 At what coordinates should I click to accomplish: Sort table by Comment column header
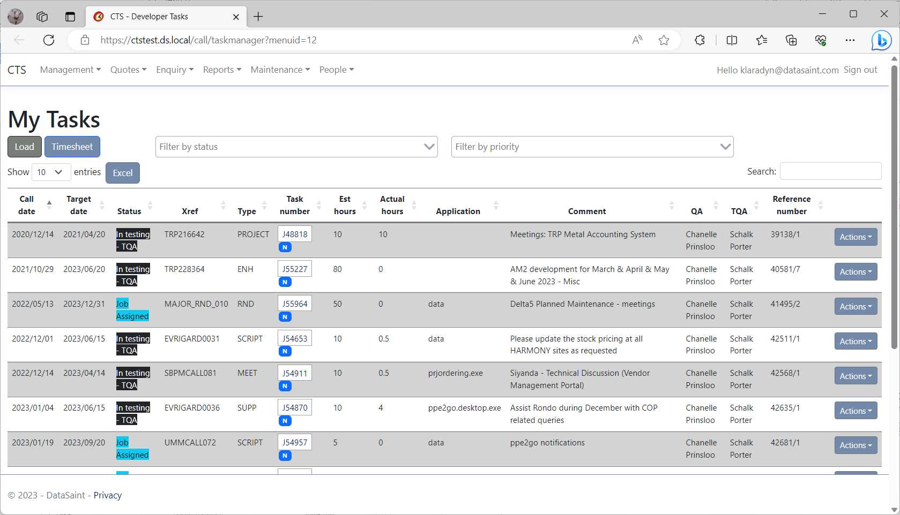pyautogui.click(x=592, y=206)
